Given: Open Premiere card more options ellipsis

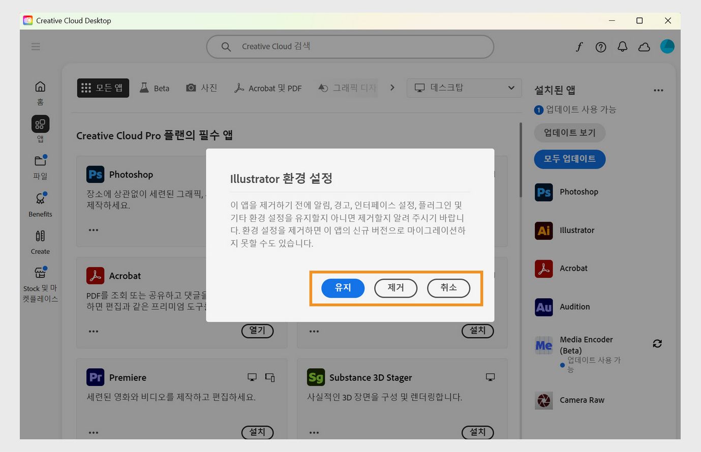Looking at the screenshot, I should pyautogui.click(x=94, y=433).
